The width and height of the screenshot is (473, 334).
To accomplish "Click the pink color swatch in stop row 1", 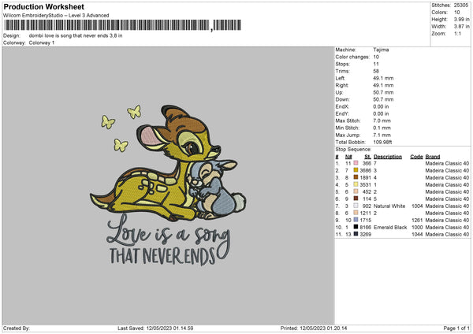I will tap(356, 163).
